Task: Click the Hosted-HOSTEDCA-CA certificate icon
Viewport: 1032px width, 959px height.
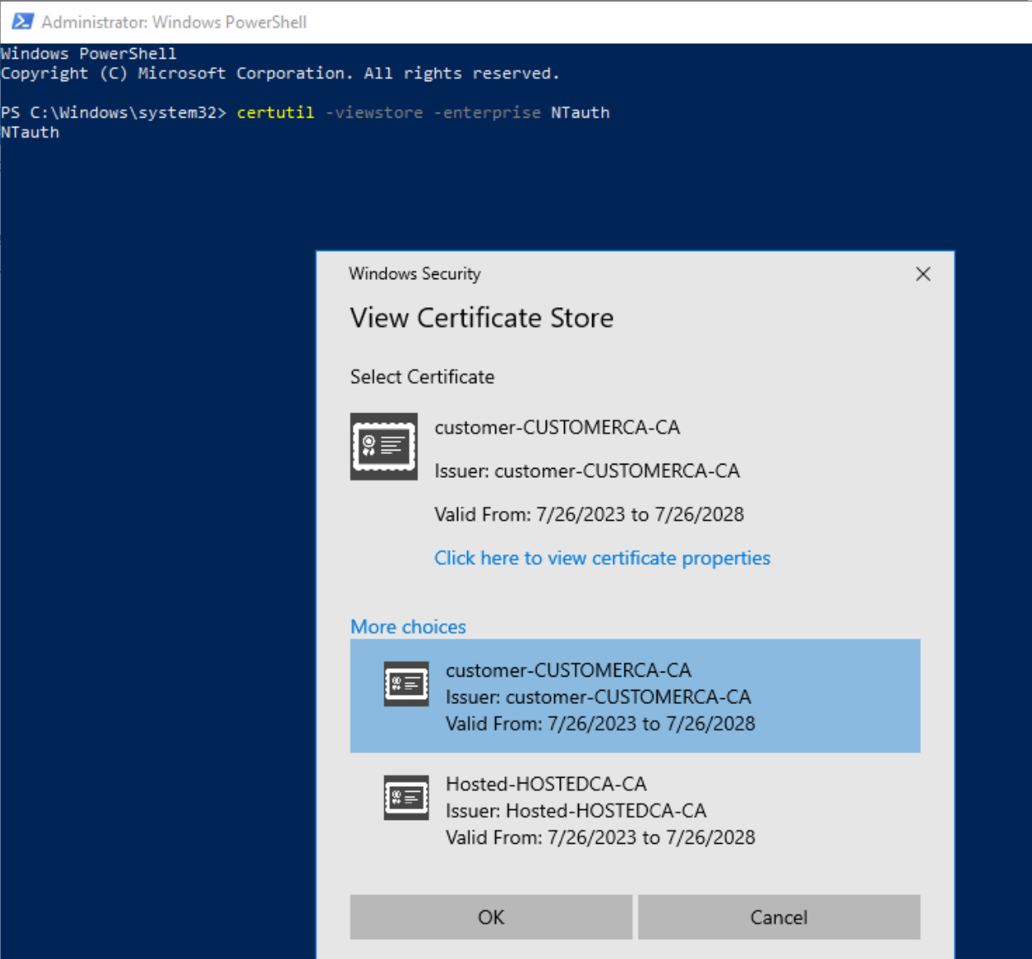Action: pyautogui.click(x=406, y=798)
